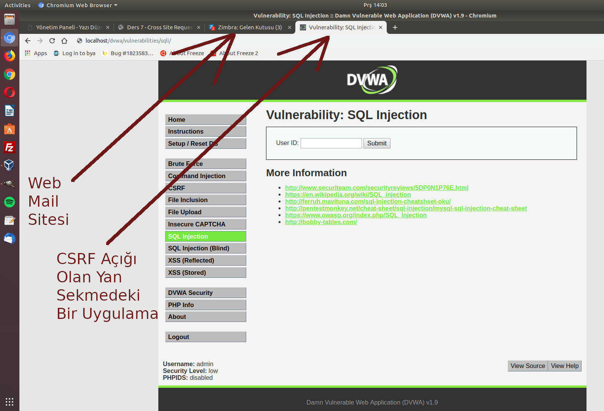
Task: Open the GIMP icon in dock
Action: (x=10, y=184)
